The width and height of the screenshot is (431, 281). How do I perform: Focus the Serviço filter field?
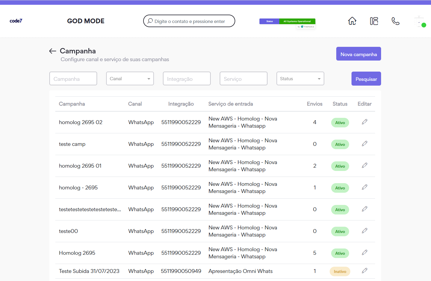click(244, 78)
